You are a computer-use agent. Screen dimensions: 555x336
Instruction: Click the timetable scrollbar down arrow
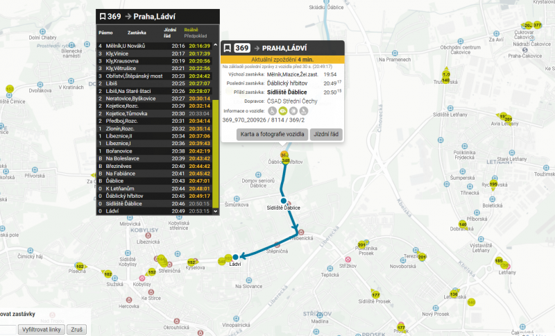(x=215, y=211)
